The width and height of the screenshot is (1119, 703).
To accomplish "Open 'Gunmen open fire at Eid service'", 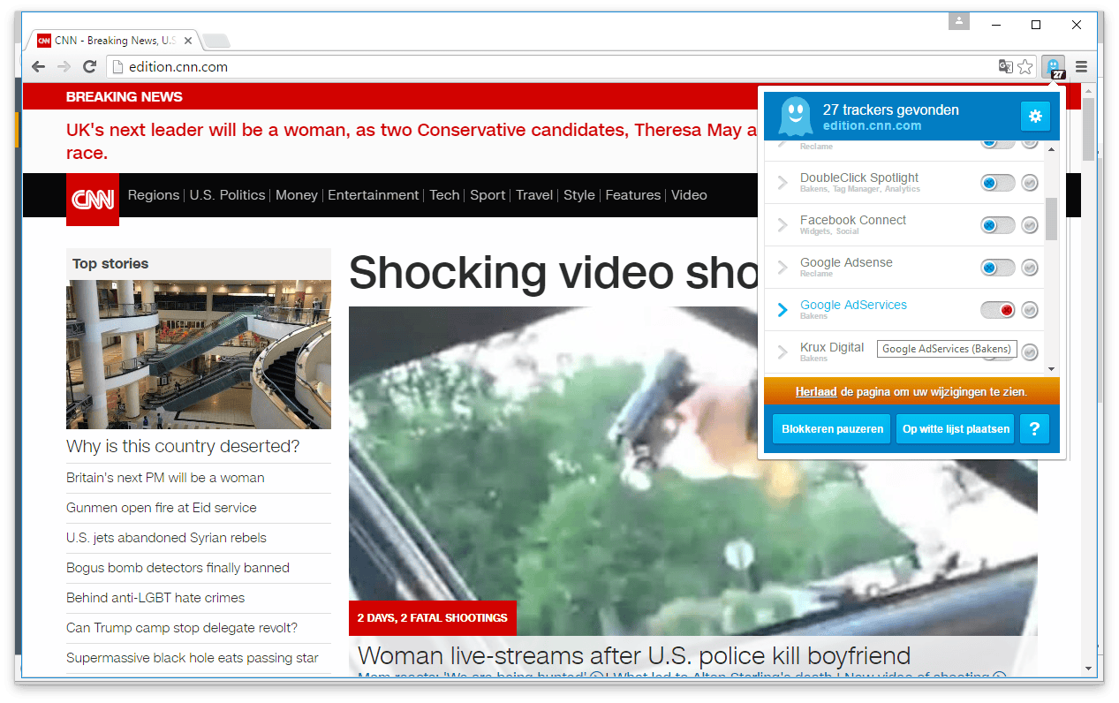I will pyautogui.click(x=162, y=508).
